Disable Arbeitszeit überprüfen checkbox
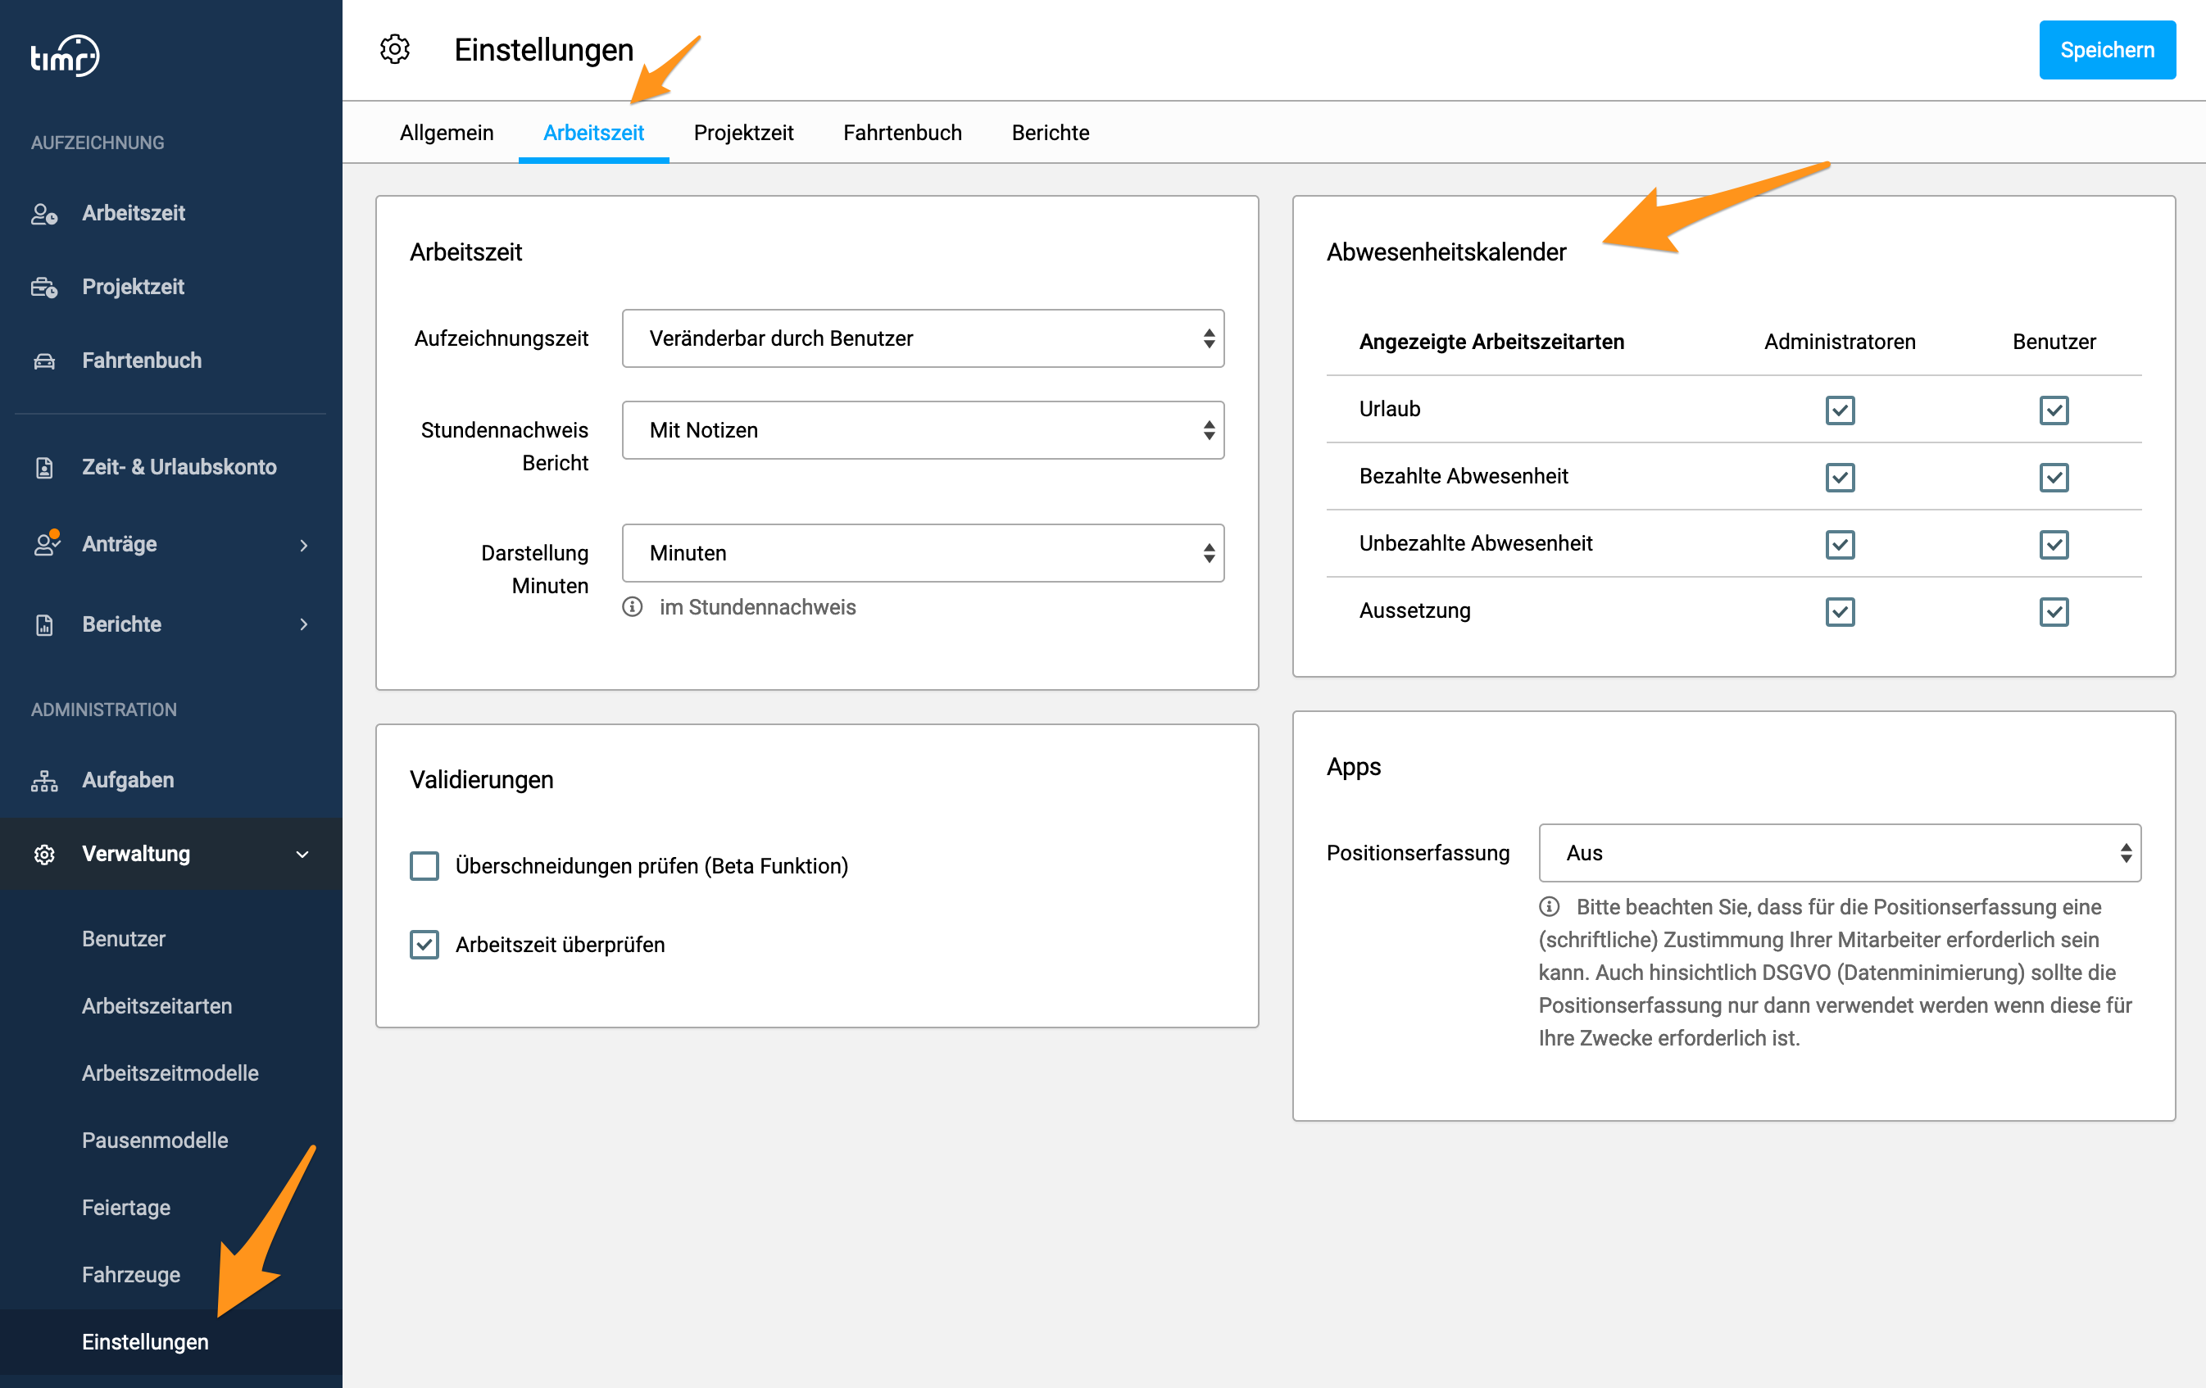 pos(424,945)
